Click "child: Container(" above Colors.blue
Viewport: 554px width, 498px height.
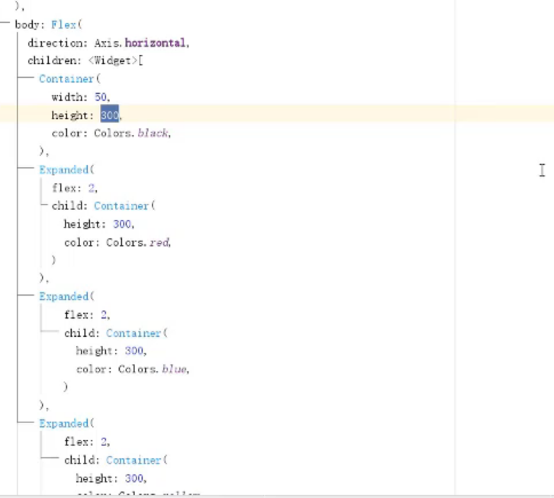click(115, 333)
